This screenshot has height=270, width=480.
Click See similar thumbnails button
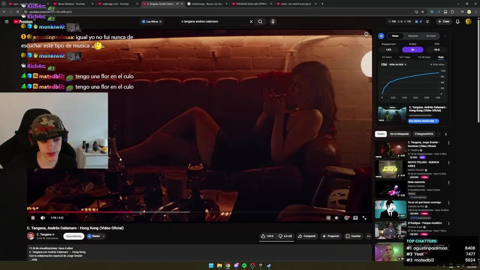[423, 121]
